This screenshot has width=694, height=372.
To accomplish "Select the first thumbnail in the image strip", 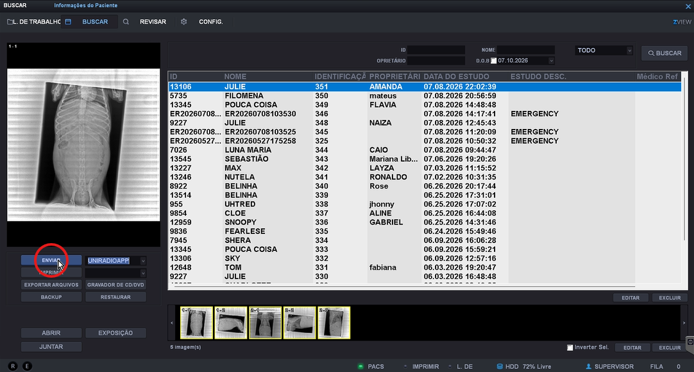I will coord(196,323).
